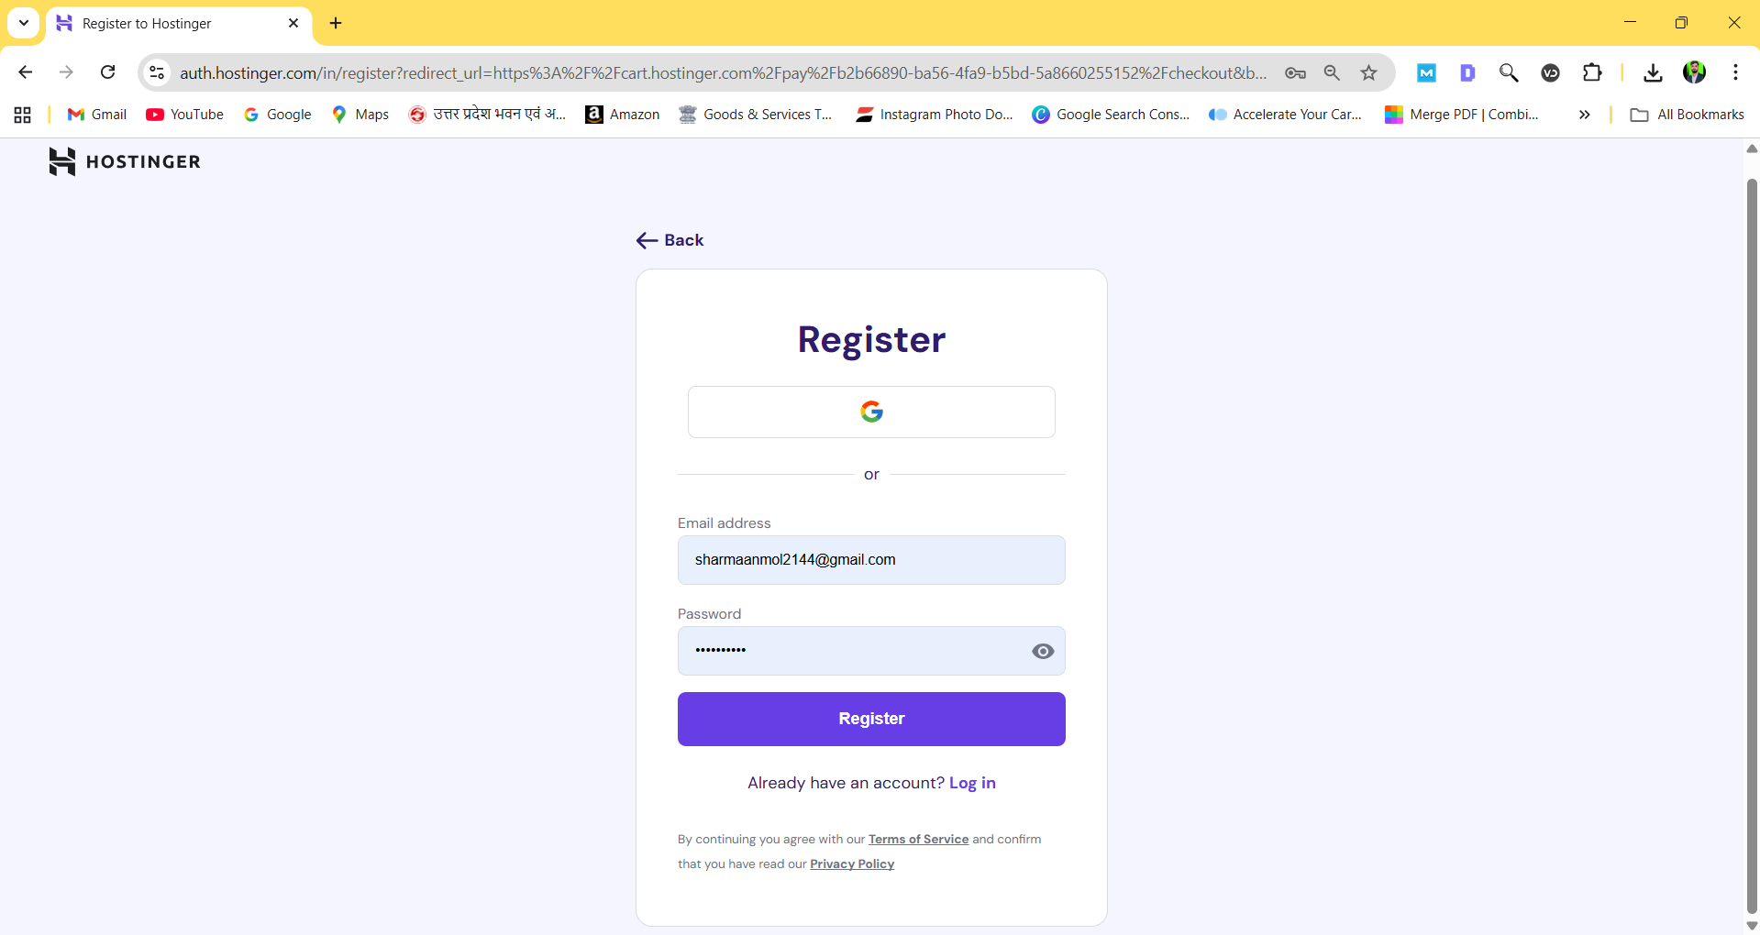
Task: Expand hidden bookmarks with the chevron
Action: [1584, 114]
